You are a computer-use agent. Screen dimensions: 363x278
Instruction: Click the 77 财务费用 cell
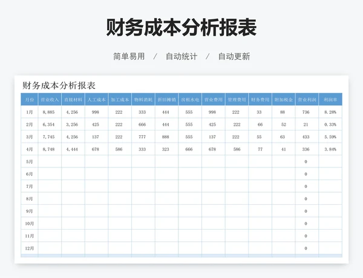click(260, 149)
